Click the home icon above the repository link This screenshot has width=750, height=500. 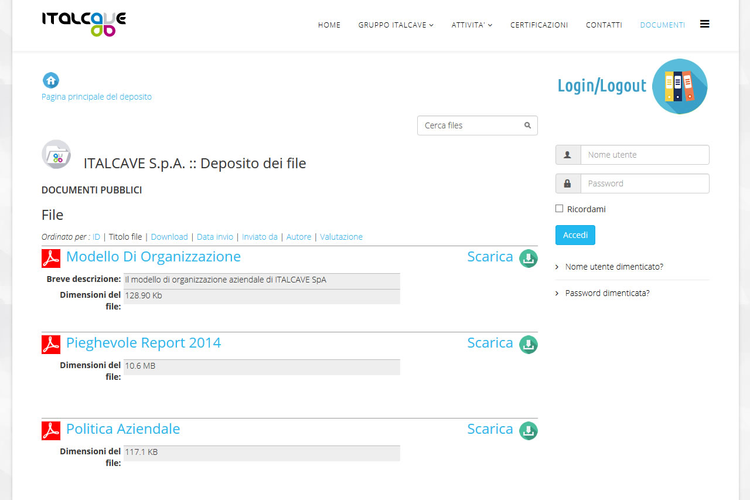(x=51, y=80)
